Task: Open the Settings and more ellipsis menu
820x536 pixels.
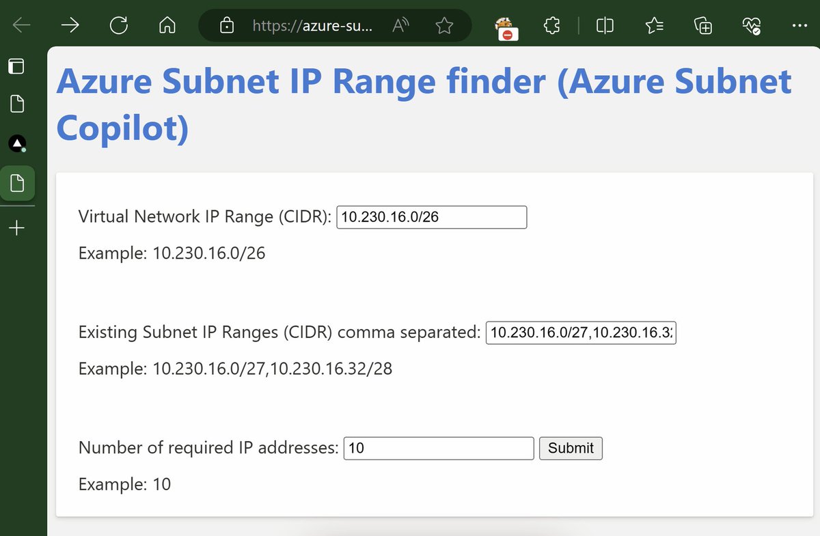Action: click(x=799, y=26)
